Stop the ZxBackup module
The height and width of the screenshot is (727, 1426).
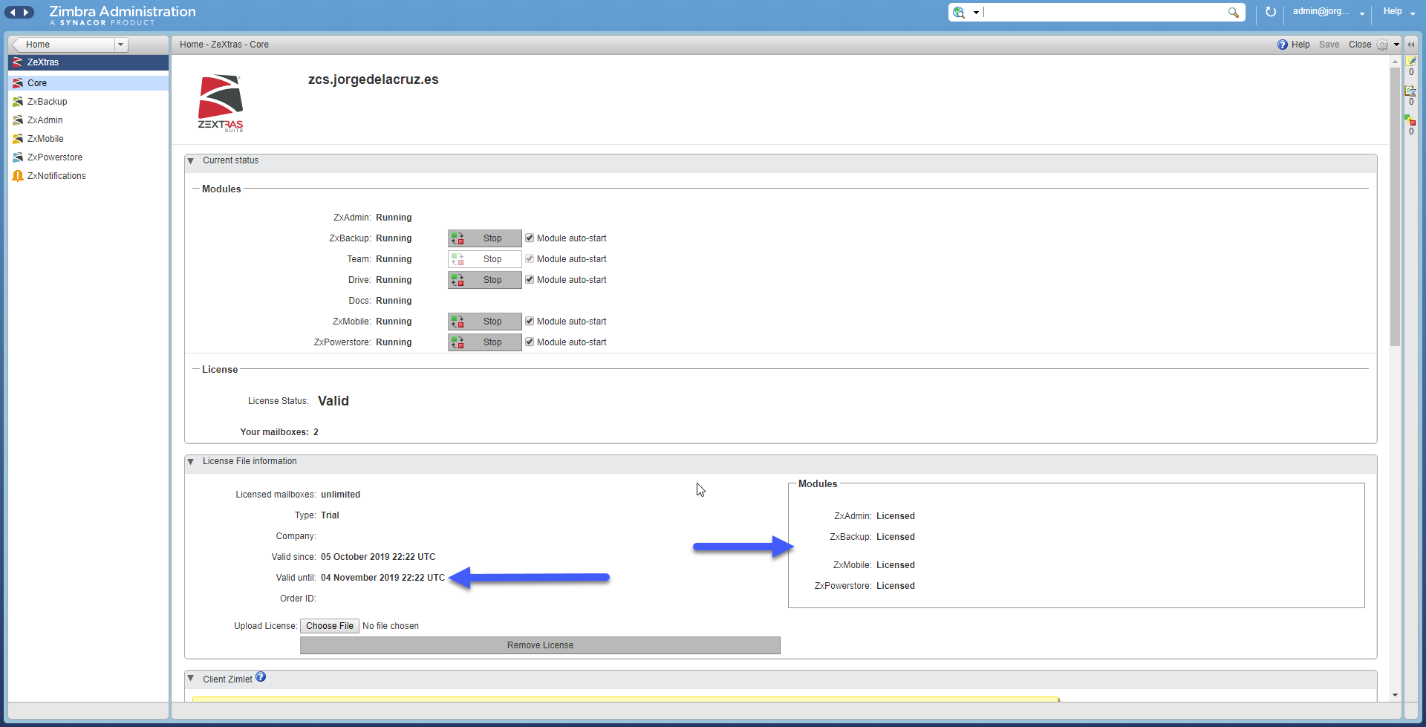[484, 238]
